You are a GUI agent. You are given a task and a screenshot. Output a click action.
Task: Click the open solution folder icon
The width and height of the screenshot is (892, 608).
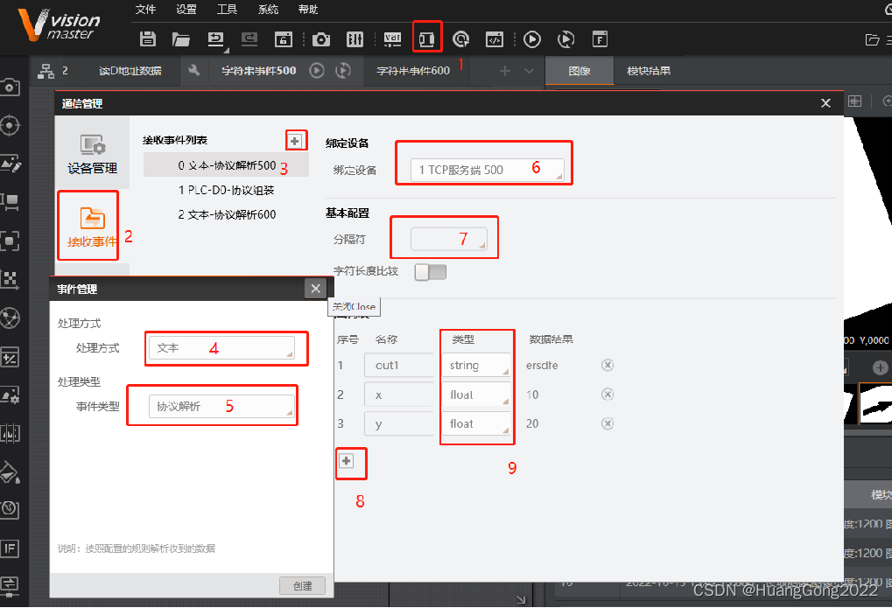tap(181, 38)
